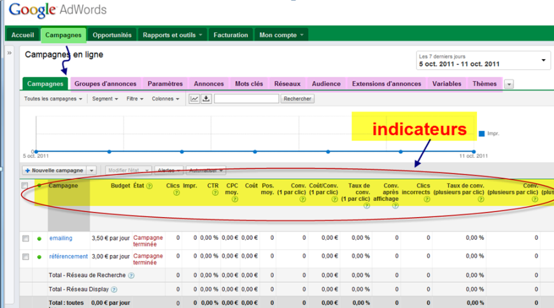Check the emailing campaign checkbox
The height and width of the screenshot is (308, 554).
(x=25, y=239)
